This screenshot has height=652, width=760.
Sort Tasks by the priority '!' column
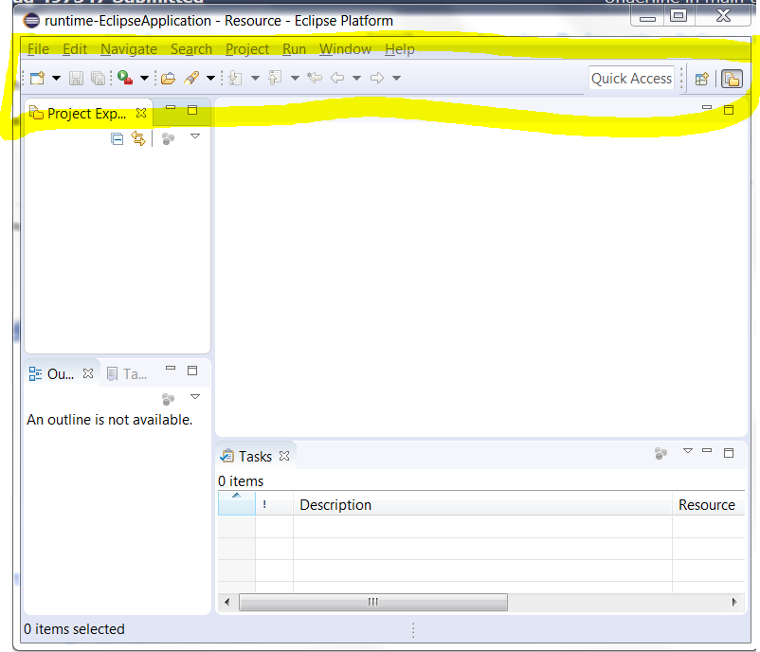point(274,503)
